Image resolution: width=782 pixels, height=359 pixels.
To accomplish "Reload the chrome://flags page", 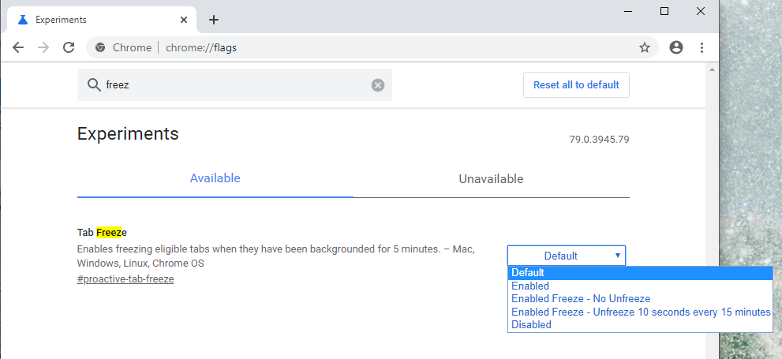I will (69, 47).
